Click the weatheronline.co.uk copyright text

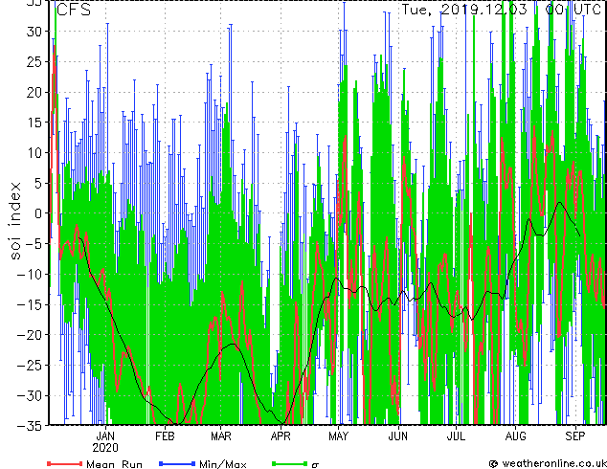pos(549,463)
